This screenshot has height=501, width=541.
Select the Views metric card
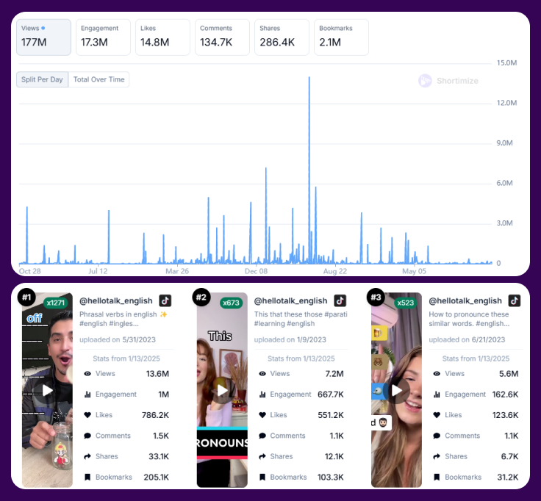[44, 37]
